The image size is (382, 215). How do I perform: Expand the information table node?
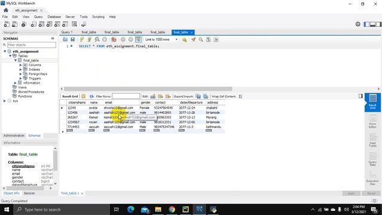pyautogui.click(x=16, y=83)
